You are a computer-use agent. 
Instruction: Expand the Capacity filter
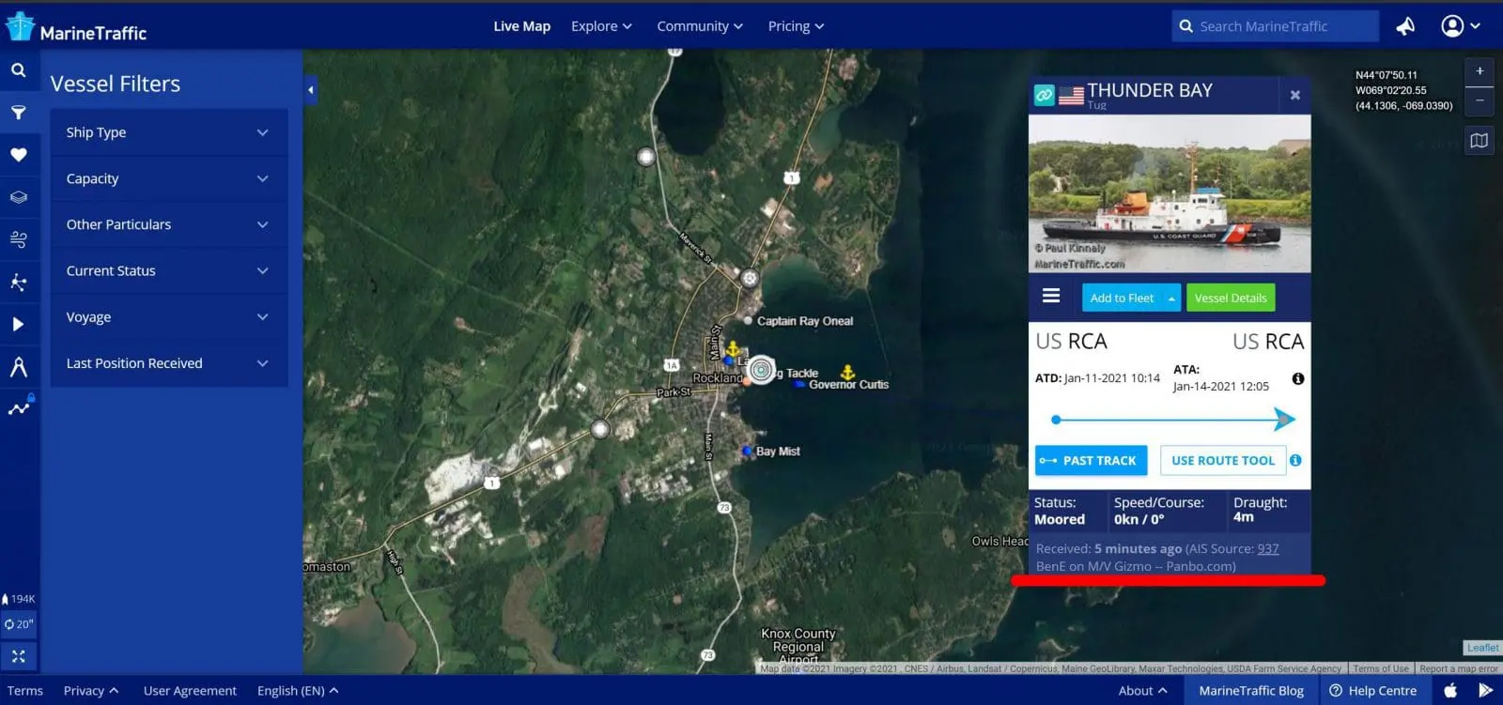tap(168, 178)
